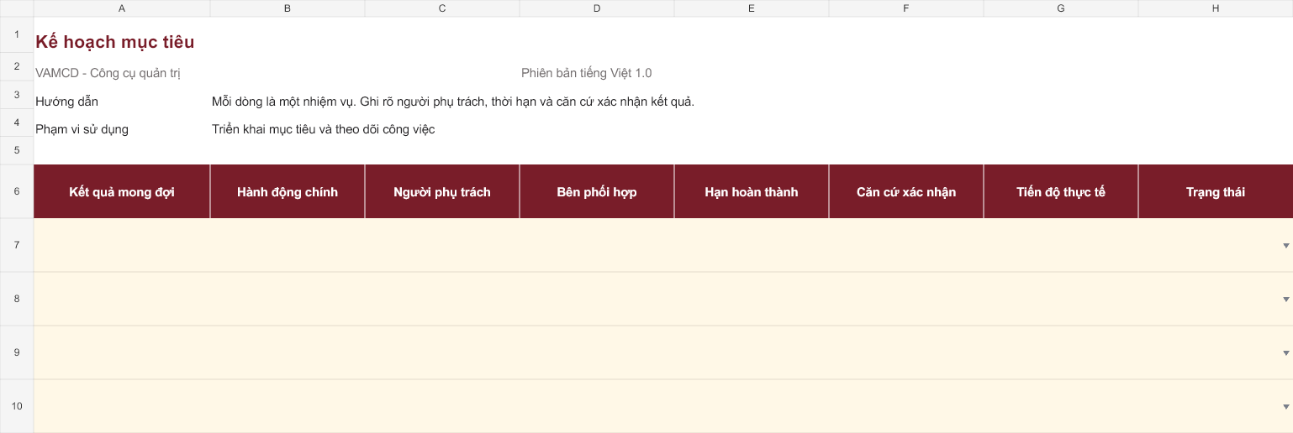This screenshot has width=1293, height=433.
Task: Click empty 'Kết quả mong đợi' cell in row 7
Action: click(122, 245)
